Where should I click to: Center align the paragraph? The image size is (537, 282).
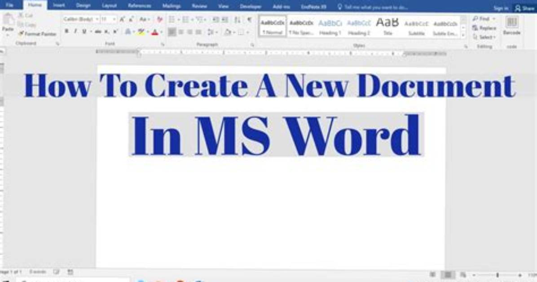point(181,32)
